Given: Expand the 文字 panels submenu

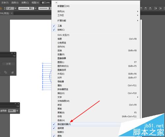Looking at the screenshot, I should click(x=96, y=97).
